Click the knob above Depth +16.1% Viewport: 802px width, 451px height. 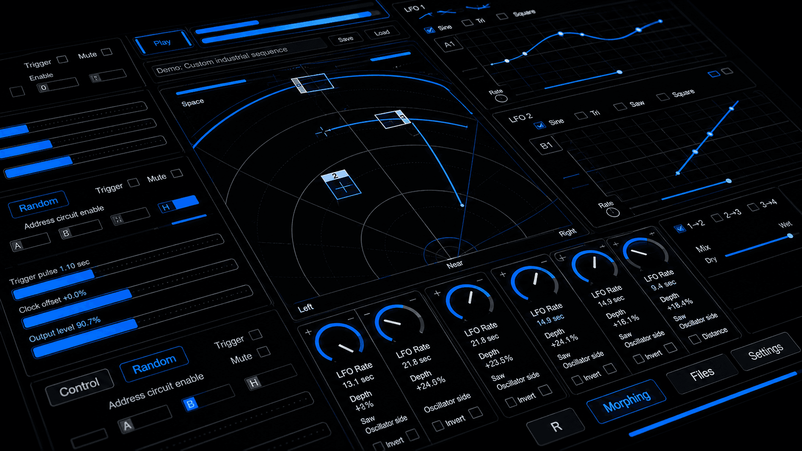point(594,266)
